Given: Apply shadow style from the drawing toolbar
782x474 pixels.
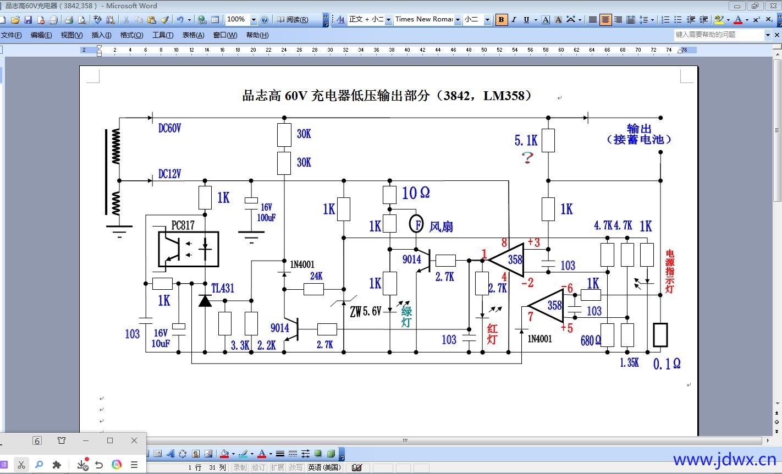Looking at the screenshot, I should point(318,454).
